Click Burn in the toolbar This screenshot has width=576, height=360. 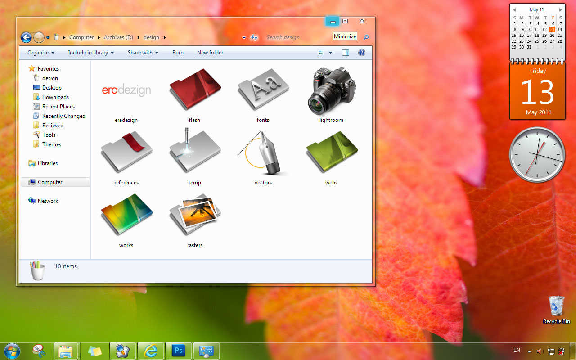pos(178,53)
